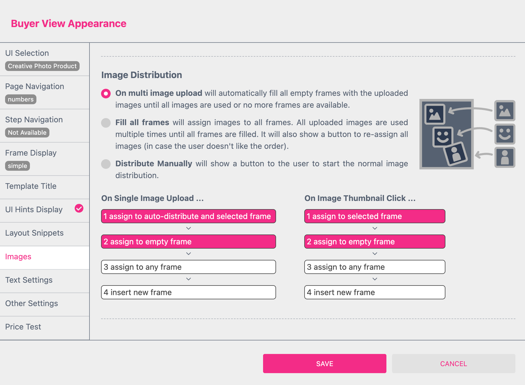
Task: Click the landscape picture icon in the frame illustration
Action: pos(435,114)
